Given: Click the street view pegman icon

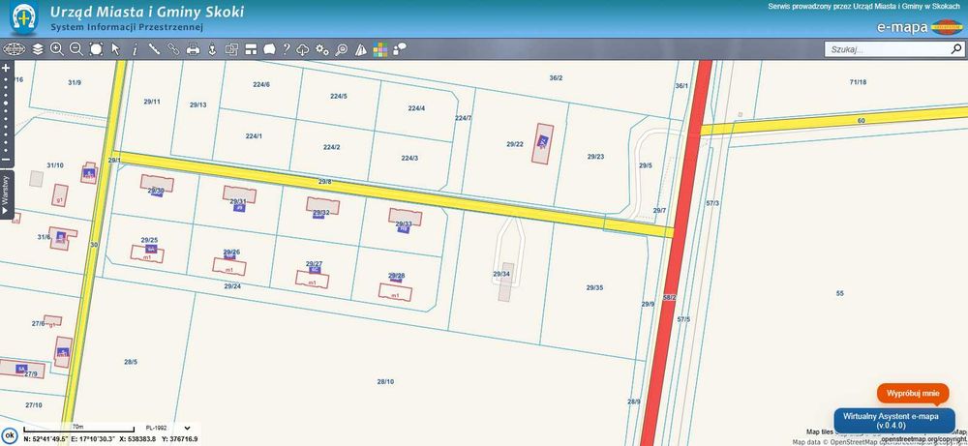Looking at the screenshot, I should (x=212, y=49).
